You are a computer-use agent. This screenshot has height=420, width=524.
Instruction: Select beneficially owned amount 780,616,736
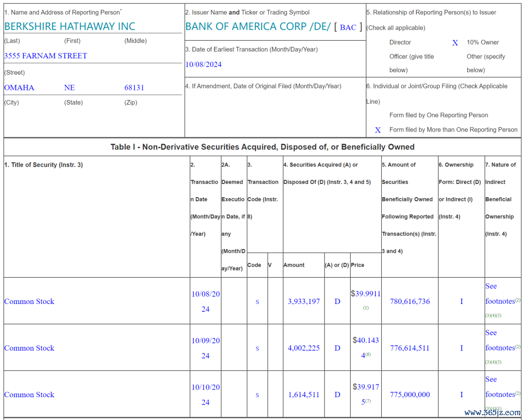coord(409,302)
